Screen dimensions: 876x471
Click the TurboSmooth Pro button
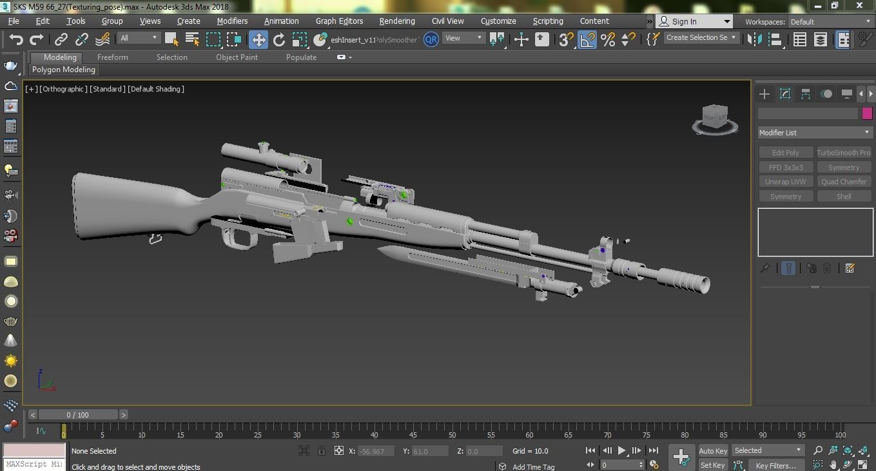tap(844, 153)
